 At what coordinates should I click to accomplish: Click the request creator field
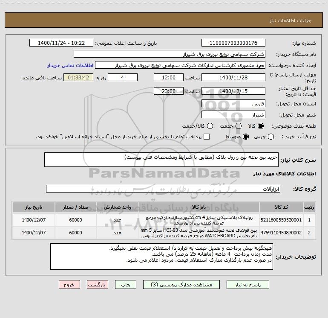click(x=180, y=65)
